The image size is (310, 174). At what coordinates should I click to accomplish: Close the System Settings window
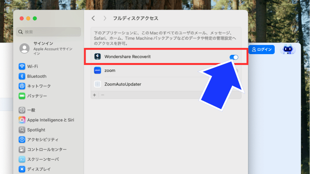pos(22,18)
